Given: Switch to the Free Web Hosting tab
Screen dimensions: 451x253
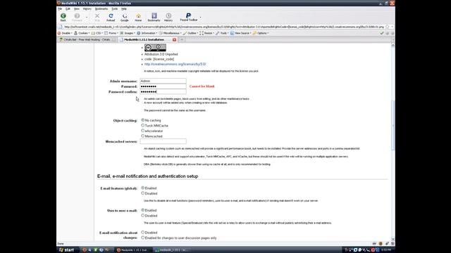Looking at the screenshot, I should tap(87, 39).
